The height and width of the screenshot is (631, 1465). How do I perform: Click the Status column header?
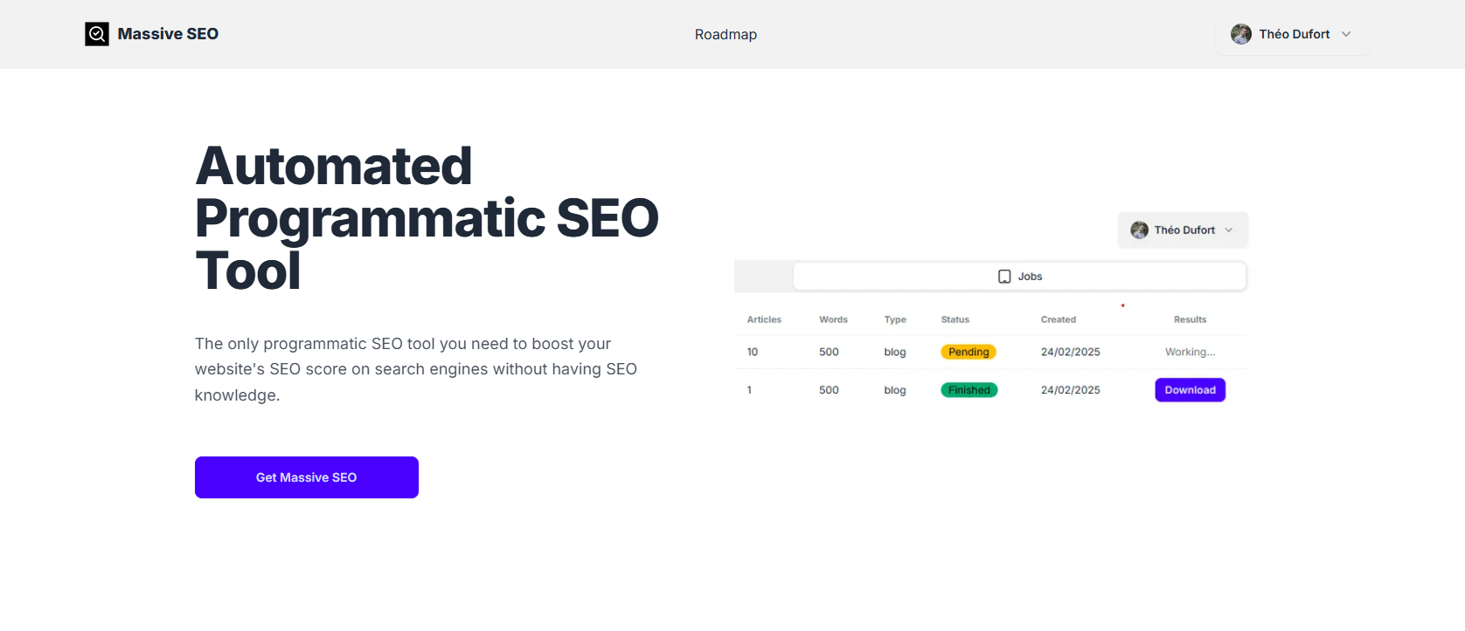point(955,319)
